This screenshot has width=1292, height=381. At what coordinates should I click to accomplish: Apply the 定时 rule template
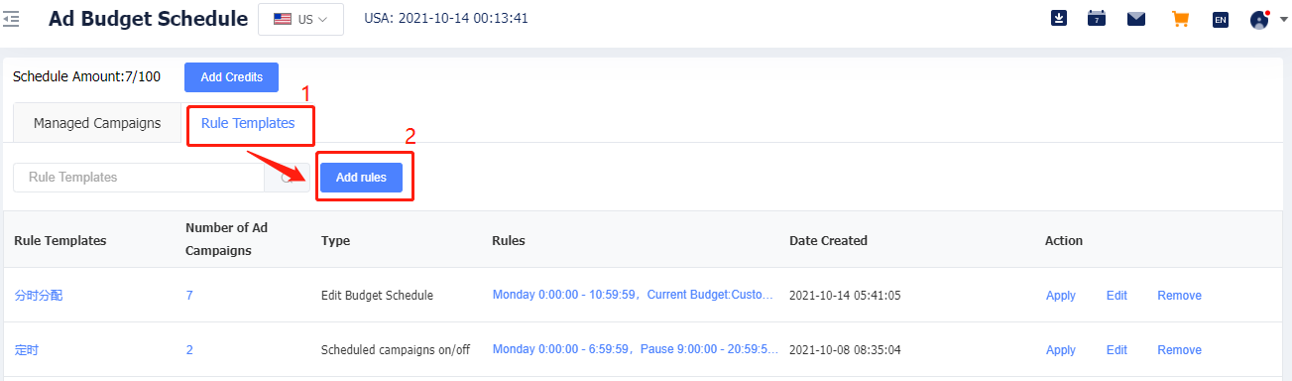pos(1061,350)
